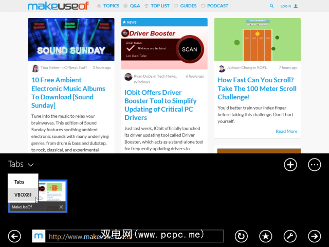
Task: Open PODCAST navigation item
Action: click(x=215, y=6)
